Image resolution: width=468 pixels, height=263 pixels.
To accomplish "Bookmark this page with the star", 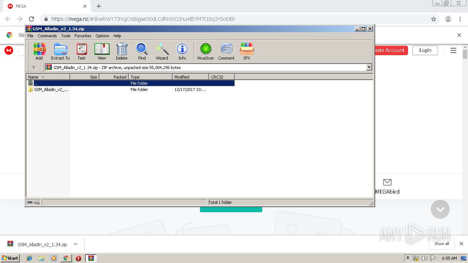I will coord(434,19).
